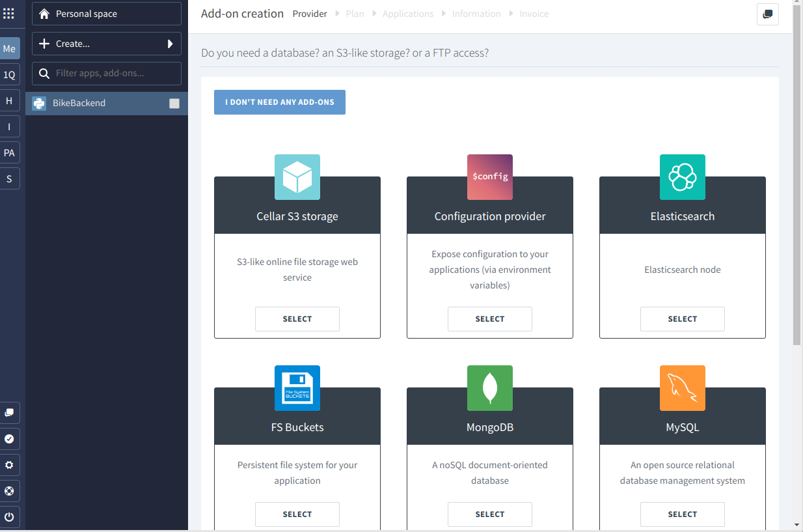Click the Python icon beside BikeBackend

39,103
